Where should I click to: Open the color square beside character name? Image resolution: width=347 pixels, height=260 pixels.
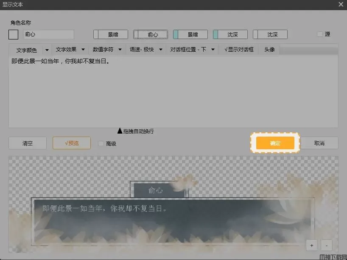click(x=14, y=34)
